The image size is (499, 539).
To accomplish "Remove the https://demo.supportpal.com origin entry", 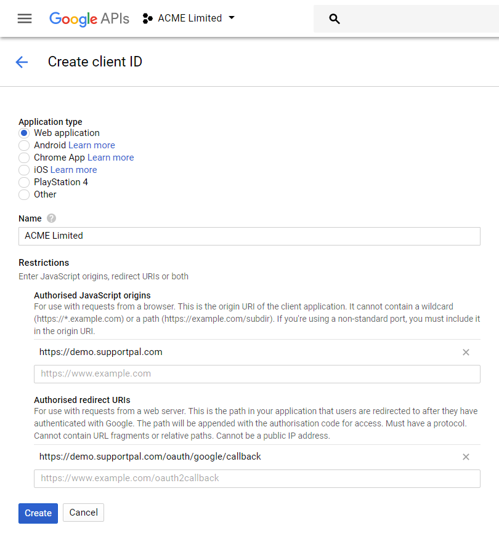I will point(466,353).
